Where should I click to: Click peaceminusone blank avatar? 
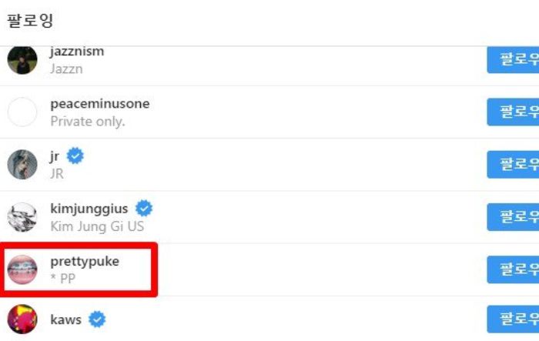22,112
